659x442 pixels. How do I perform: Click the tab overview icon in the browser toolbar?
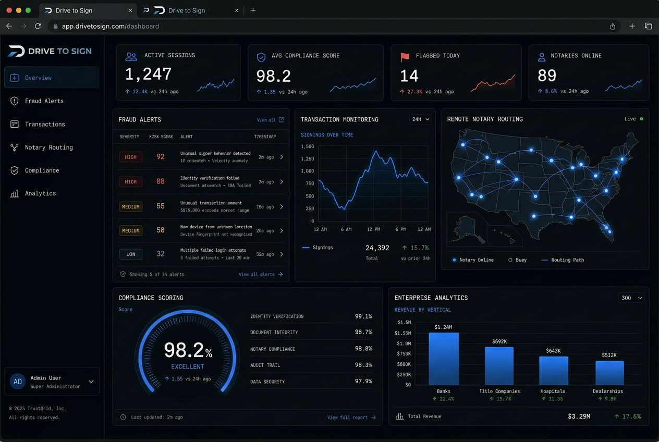(x=649, y=26)
